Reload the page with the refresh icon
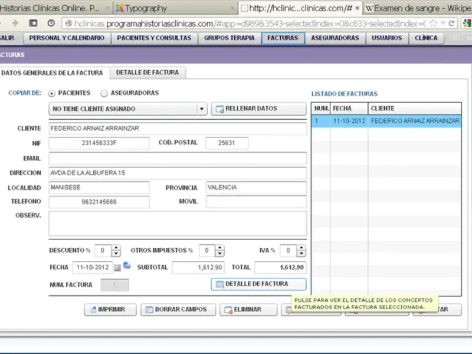Image resolution: width=472 pixels, height=354 pixels. tap(451, 23)
